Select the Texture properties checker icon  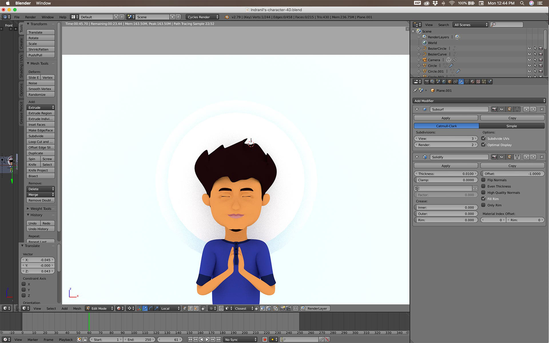click(x=478, y=82)
